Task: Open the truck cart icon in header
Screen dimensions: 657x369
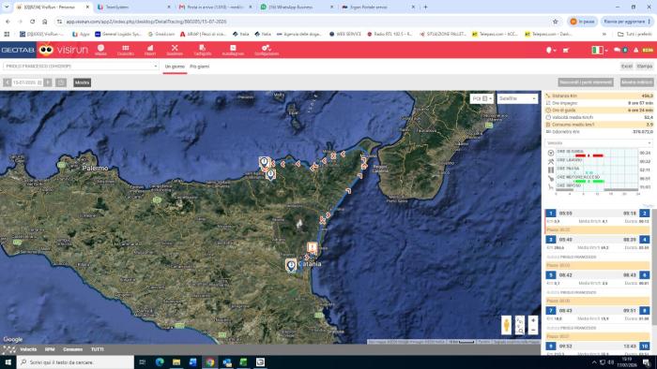Action: click(566, 51)
